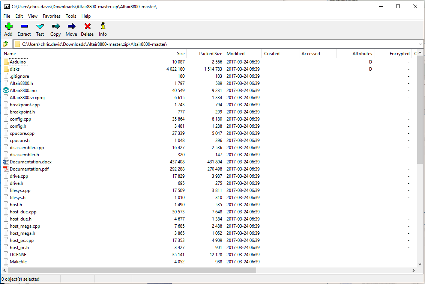
Task: Select the filesys.h file name
Action: pos(18,198)
